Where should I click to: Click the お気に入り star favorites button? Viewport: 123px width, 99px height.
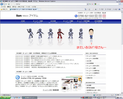(4, 9)
